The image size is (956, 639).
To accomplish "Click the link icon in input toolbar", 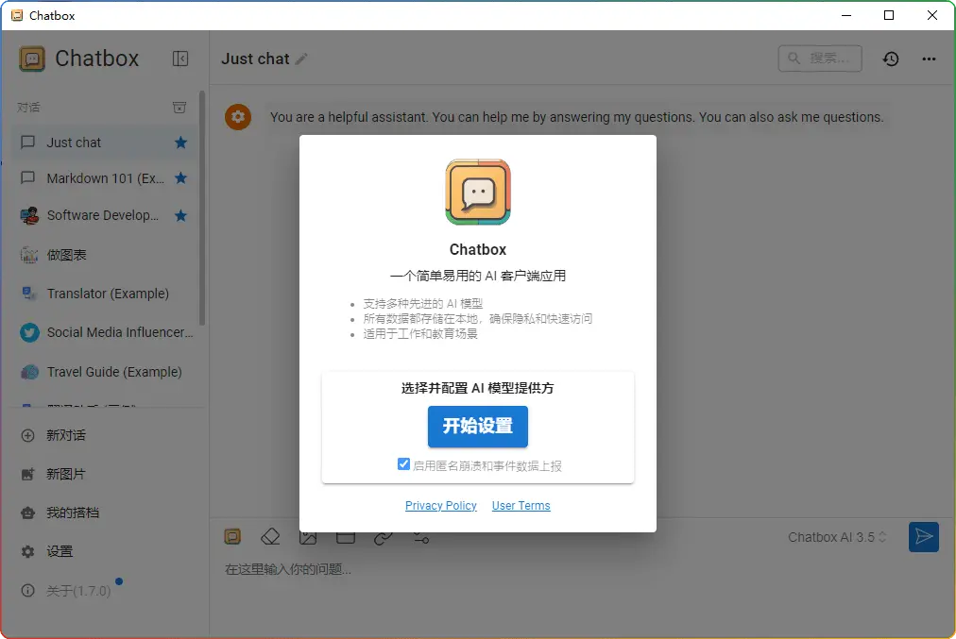I will point(383,537).
